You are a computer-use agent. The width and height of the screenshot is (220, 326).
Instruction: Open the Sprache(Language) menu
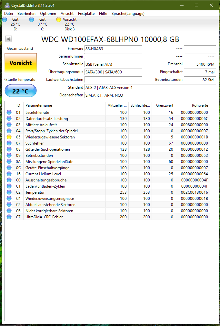click(x=128, y=14)
